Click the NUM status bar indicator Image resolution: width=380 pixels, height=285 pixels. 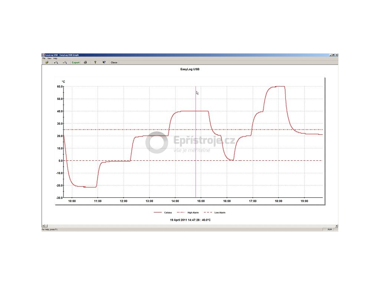click(x=330, y=229)
